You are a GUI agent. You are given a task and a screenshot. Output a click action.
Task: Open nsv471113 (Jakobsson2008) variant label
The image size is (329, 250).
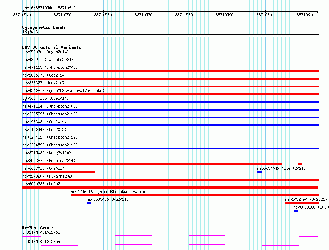point(50,67)
